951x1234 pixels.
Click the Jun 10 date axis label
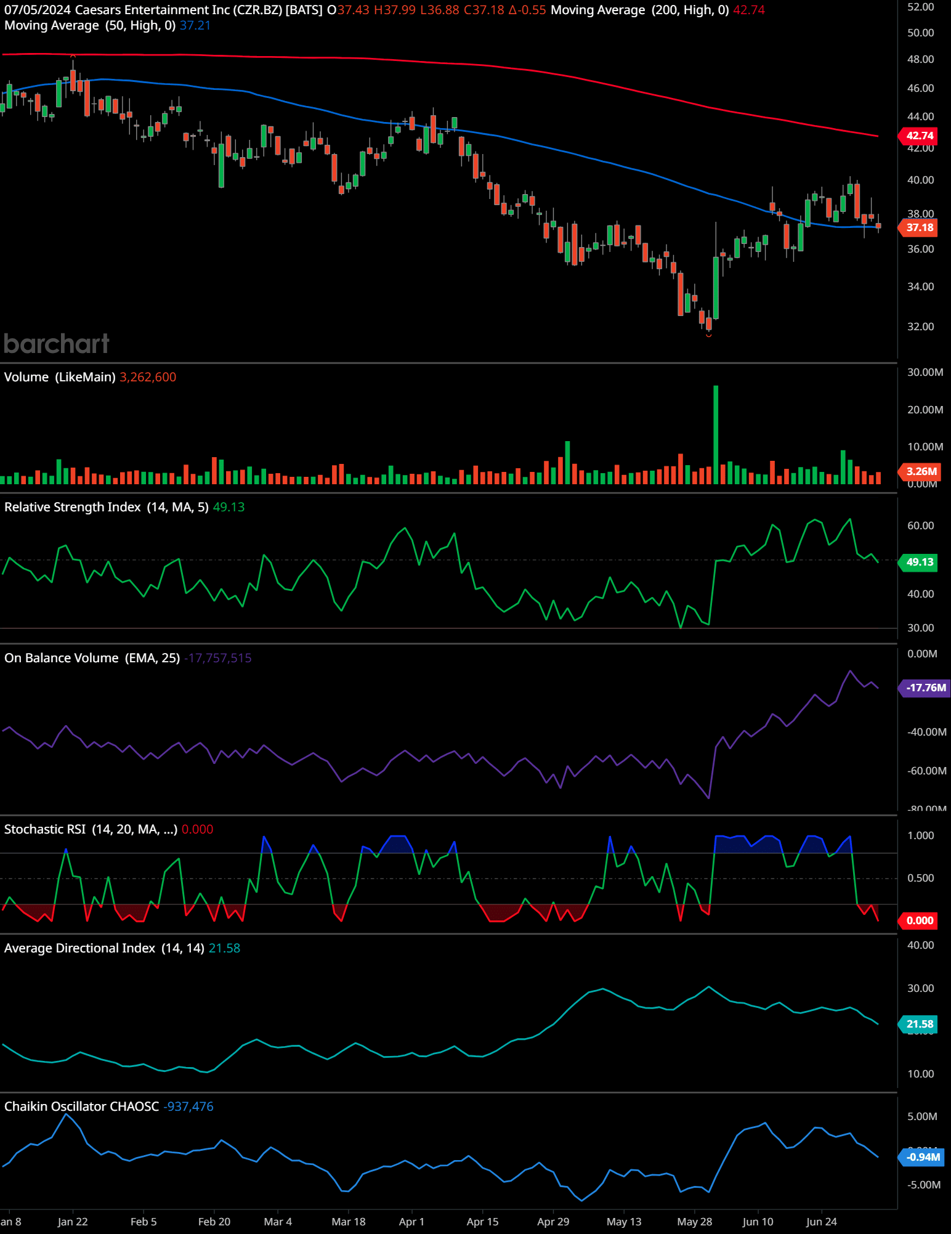pos(758,1222)
